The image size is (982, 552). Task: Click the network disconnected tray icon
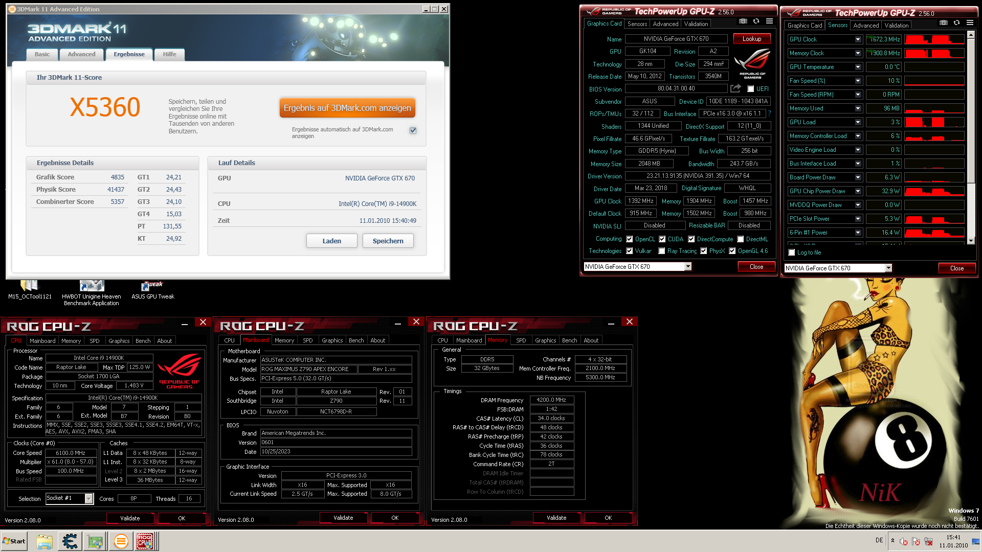[928, 541]
